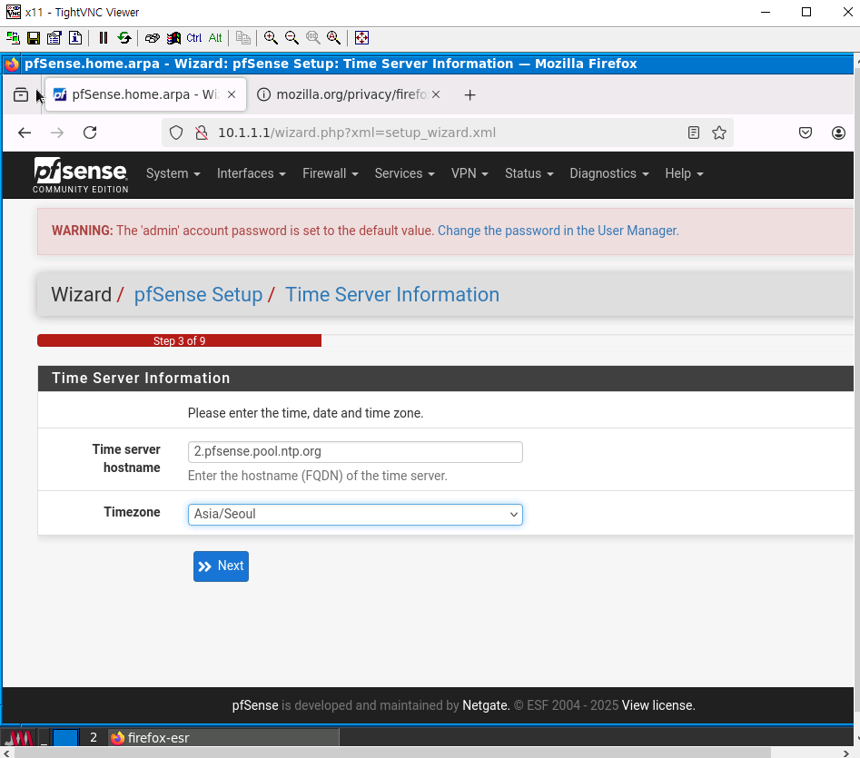Expand the Status menu
Screen dimensions: 860x758
click(x=529, y=173)
